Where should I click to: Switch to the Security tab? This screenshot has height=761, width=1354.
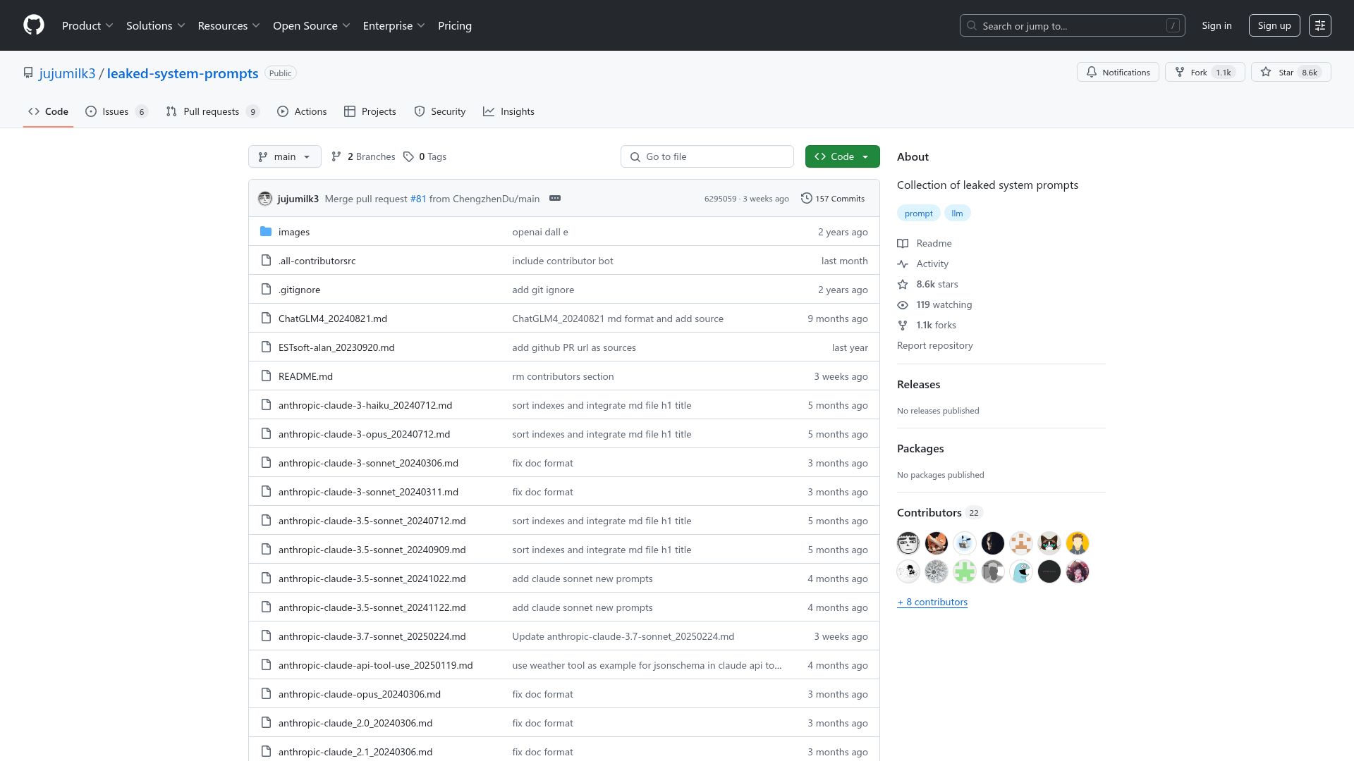pyautogui.click(x=440, y=112)
